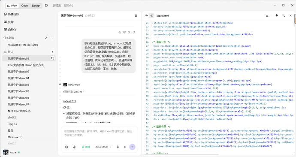This screenshot has width=296, height=157.
Task: Click the green sparkle button in the input bar
Action: 86,147
